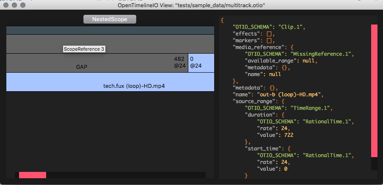Click the "MissingReference.1" schema value
Image resolution: width=383 pixels, height=185 pixels.
(321, 54)
